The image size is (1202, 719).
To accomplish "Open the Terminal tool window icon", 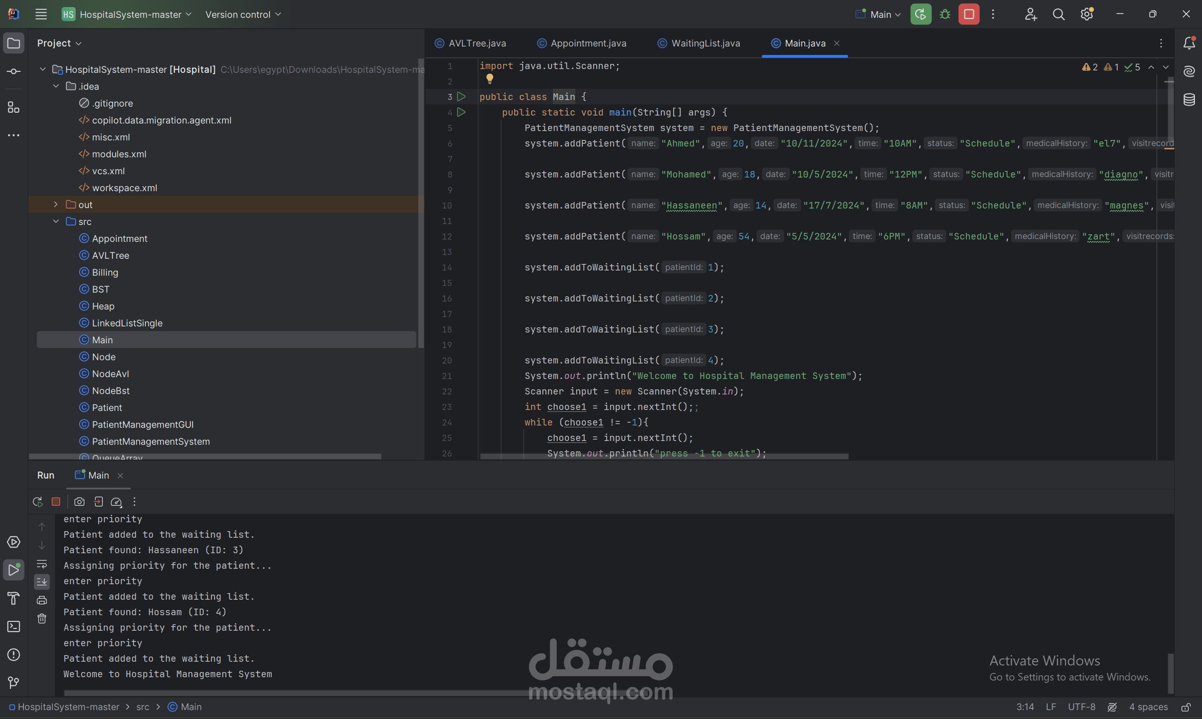I will pyautogui.click(x=14, y=626).
